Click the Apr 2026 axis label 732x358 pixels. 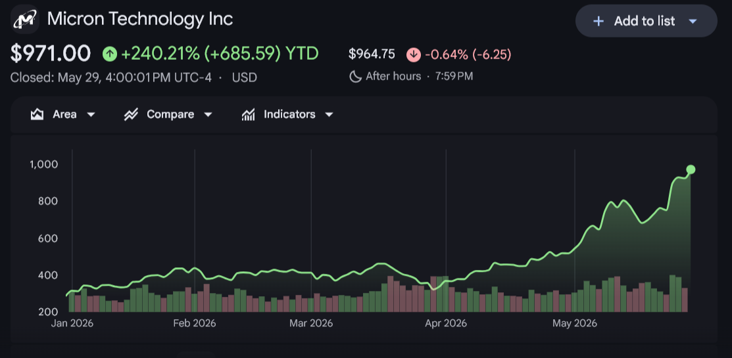446,323
